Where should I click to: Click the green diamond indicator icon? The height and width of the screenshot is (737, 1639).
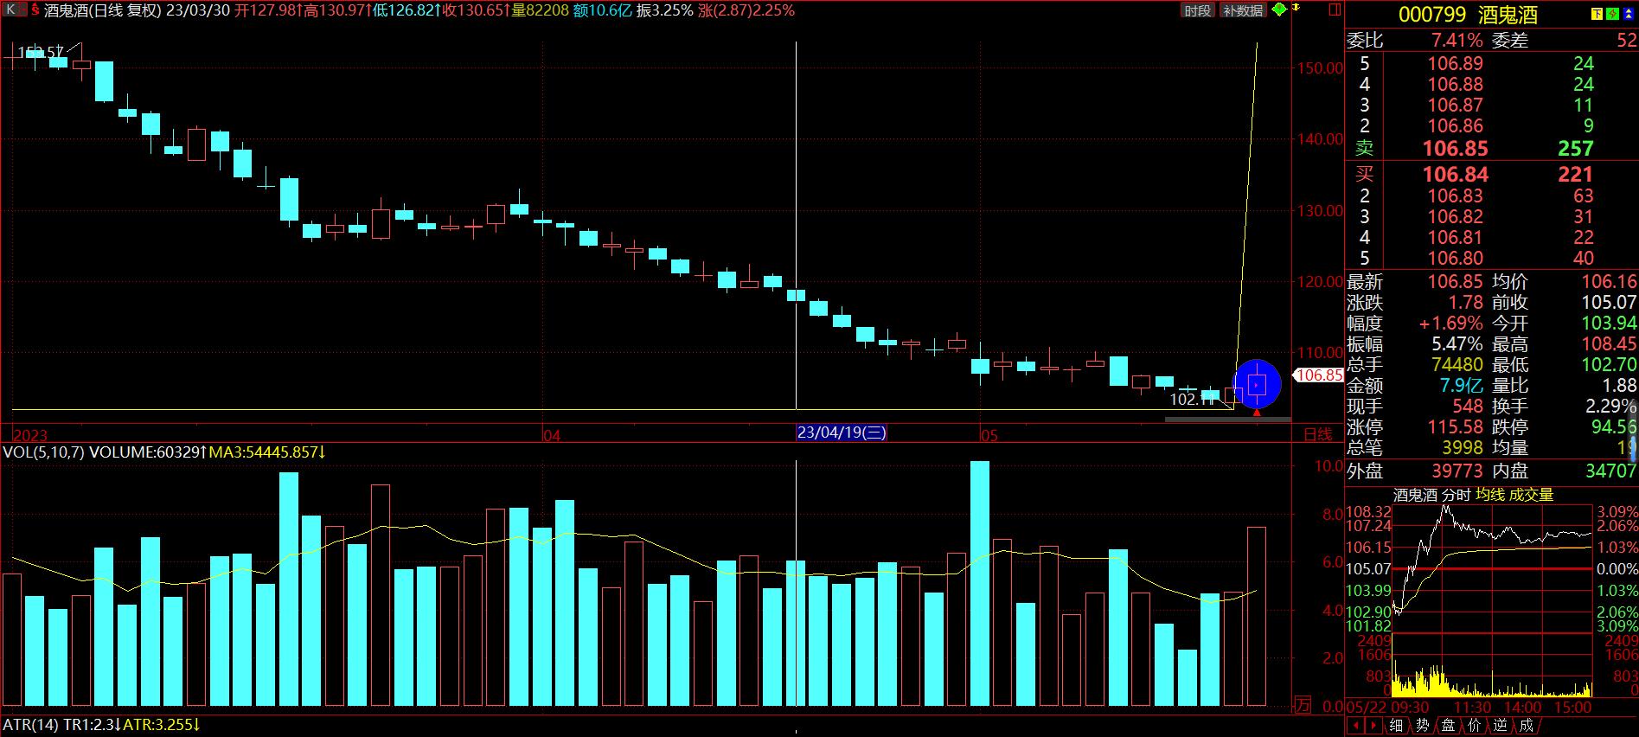coord(1279,10)
